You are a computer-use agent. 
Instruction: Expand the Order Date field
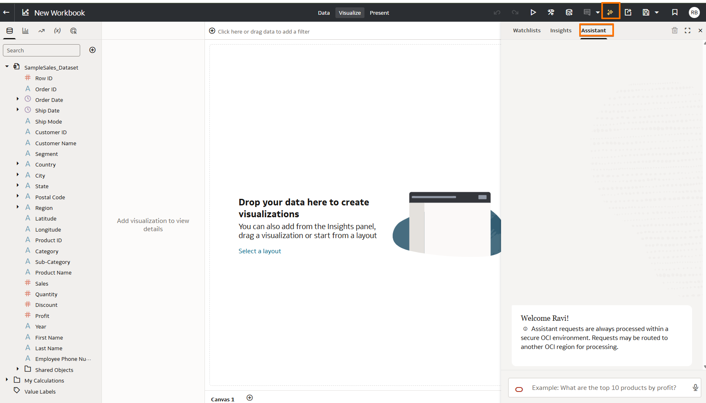pos(17,99)
